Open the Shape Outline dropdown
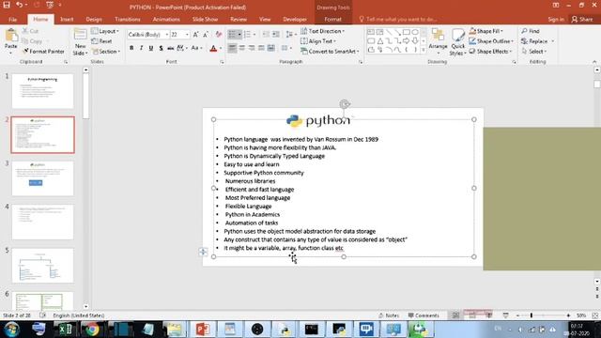Image resolution: width=601 pixels, height=338 pixels. click(x=491, y=41)
